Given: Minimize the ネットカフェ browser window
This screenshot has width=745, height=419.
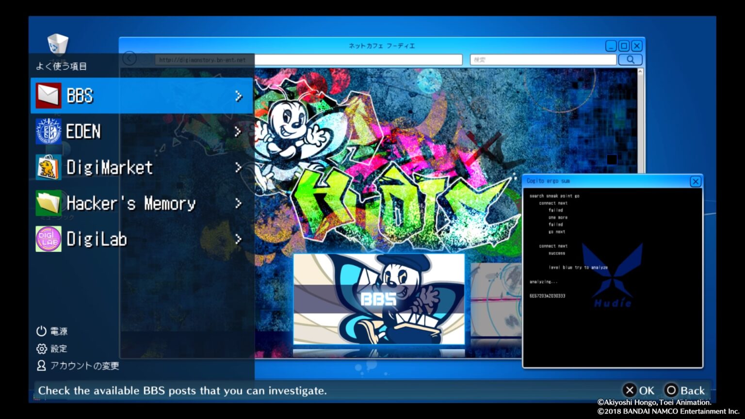Looking at the screenshot, I should 611,46.
